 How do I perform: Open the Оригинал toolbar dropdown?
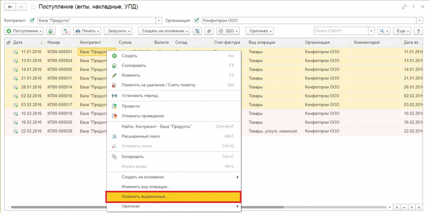260,31
